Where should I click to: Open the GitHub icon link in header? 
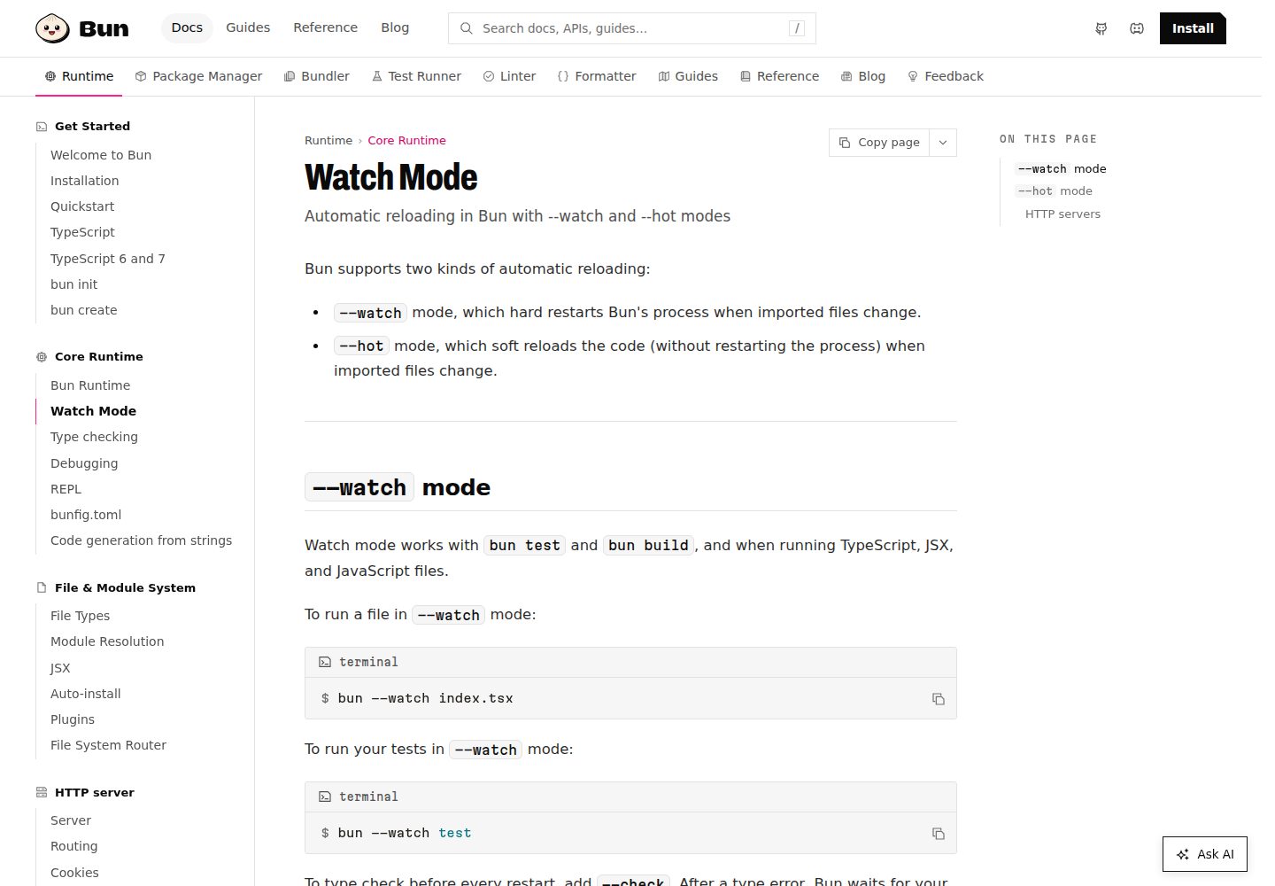pos(1101,28)
